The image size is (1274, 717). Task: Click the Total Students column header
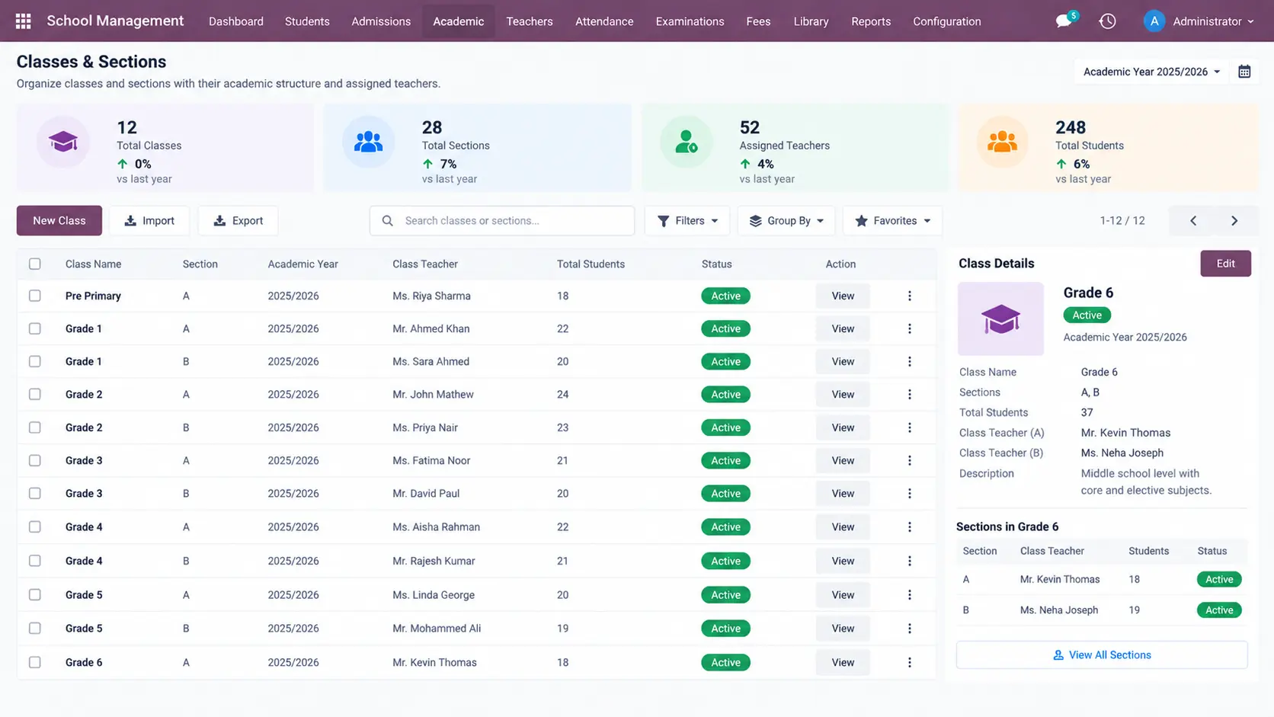(x=591, y=264)
